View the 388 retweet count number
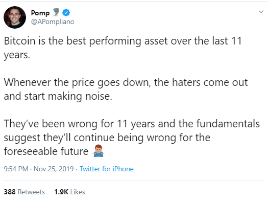The width and height of the screenshot is (268, 203). coord(10,192)
